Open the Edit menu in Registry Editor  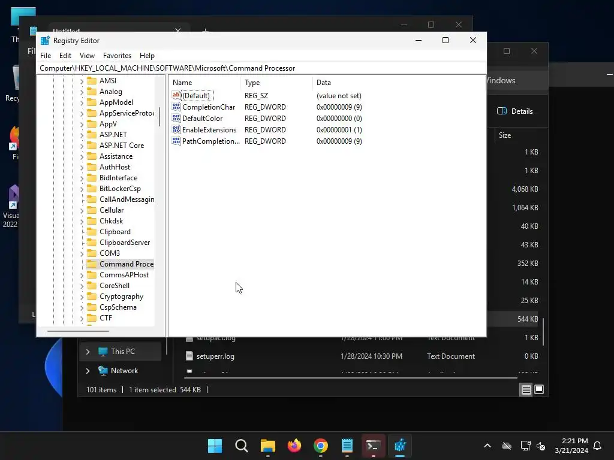coord(65,56)
